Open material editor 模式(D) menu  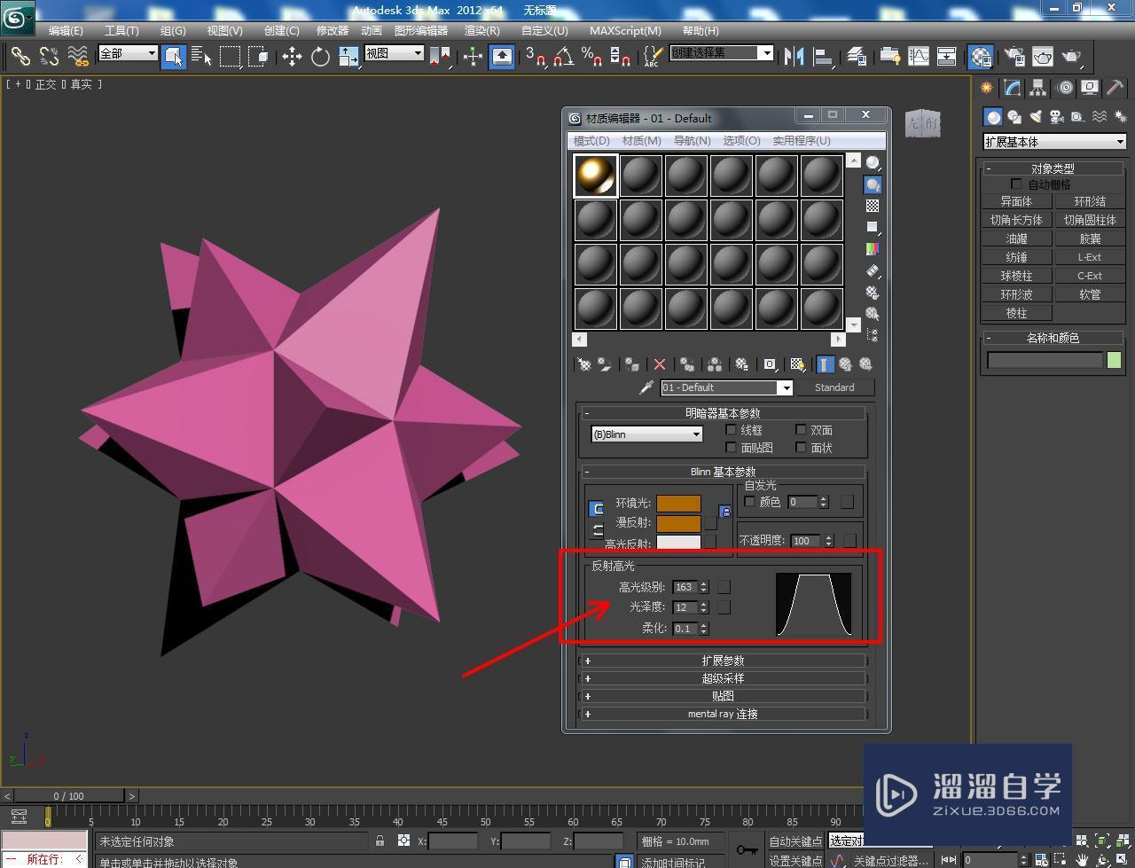click(591, 140)
